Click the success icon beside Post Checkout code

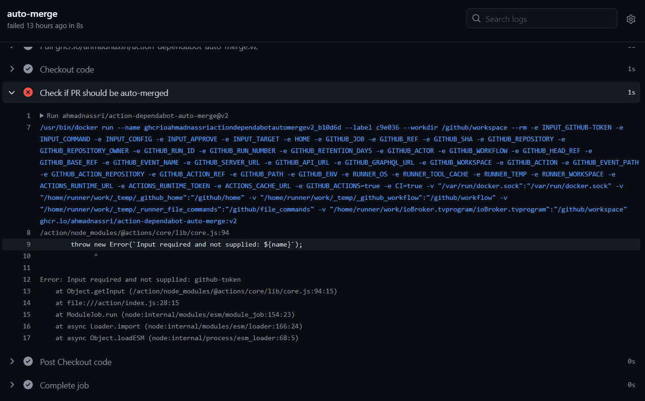coord(28,362)
